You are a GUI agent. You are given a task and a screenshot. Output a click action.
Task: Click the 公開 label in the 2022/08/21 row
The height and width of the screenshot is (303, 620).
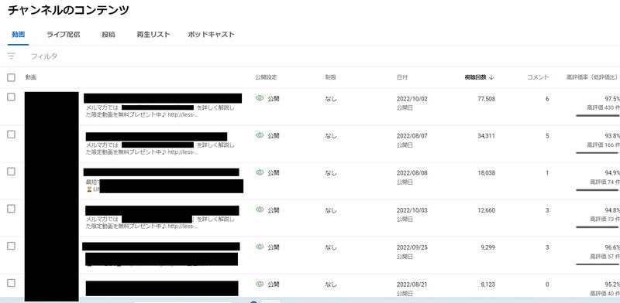(x=274, y=284)
